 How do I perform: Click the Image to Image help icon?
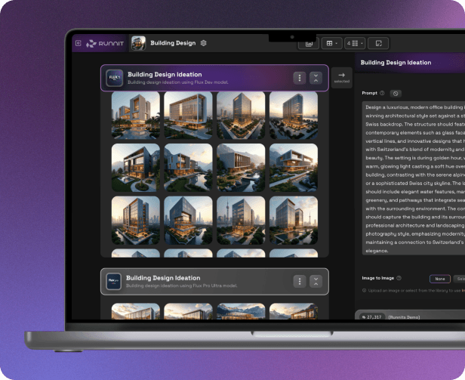click(399, 278)
